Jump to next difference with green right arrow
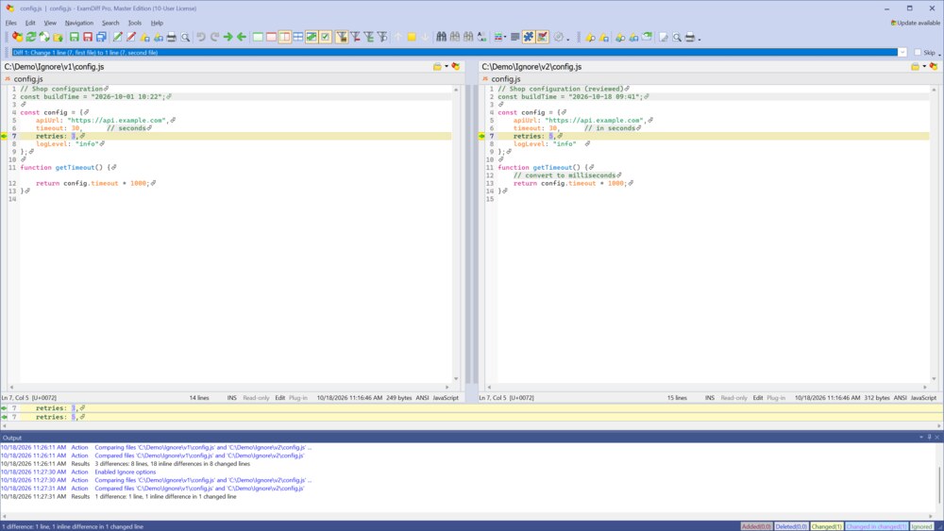 [228, 38]
